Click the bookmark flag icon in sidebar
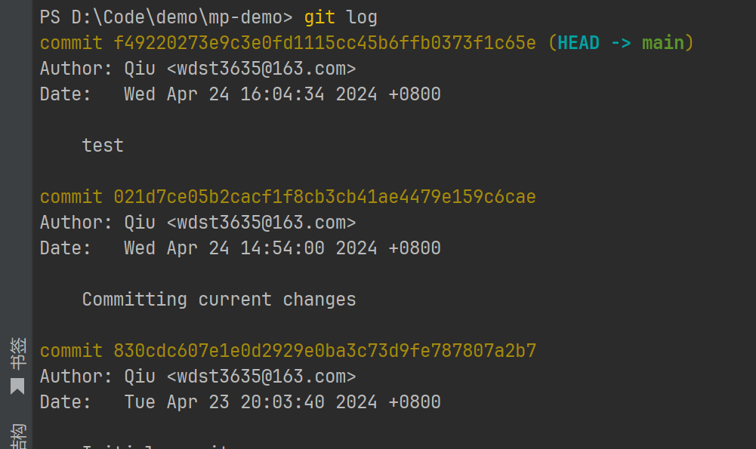Viewport: 756px width, 449px height. [x=17, y=386]
